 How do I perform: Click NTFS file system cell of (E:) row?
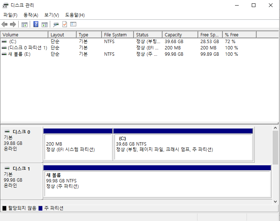(x=109, y=54)
